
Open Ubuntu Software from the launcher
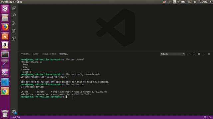point(5,36)
